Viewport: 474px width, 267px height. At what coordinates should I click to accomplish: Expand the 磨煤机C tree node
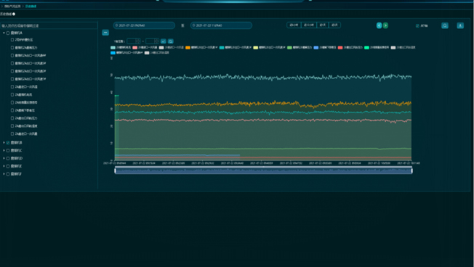4,150
